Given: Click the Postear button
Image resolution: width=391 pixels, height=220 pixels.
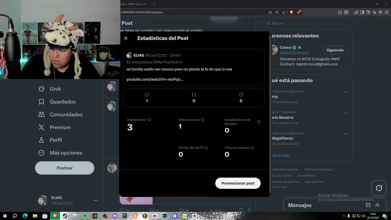Looking at the screenshot, I should pyautogui.click(x=65, y=168).
